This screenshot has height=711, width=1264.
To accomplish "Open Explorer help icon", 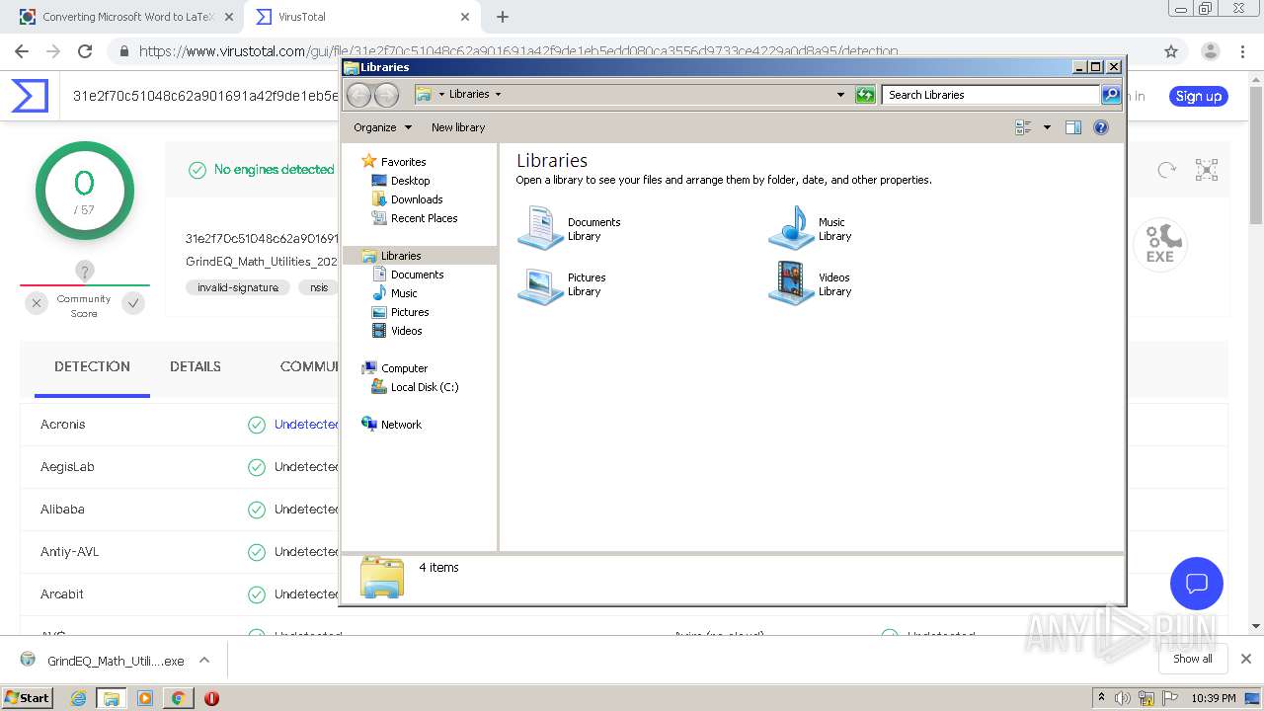I will tap(1101, 127).
